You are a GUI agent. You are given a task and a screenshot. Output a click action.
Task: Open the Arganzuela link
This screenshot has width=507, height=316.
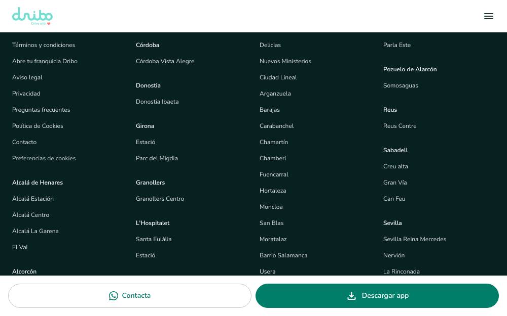coord(275,94)
